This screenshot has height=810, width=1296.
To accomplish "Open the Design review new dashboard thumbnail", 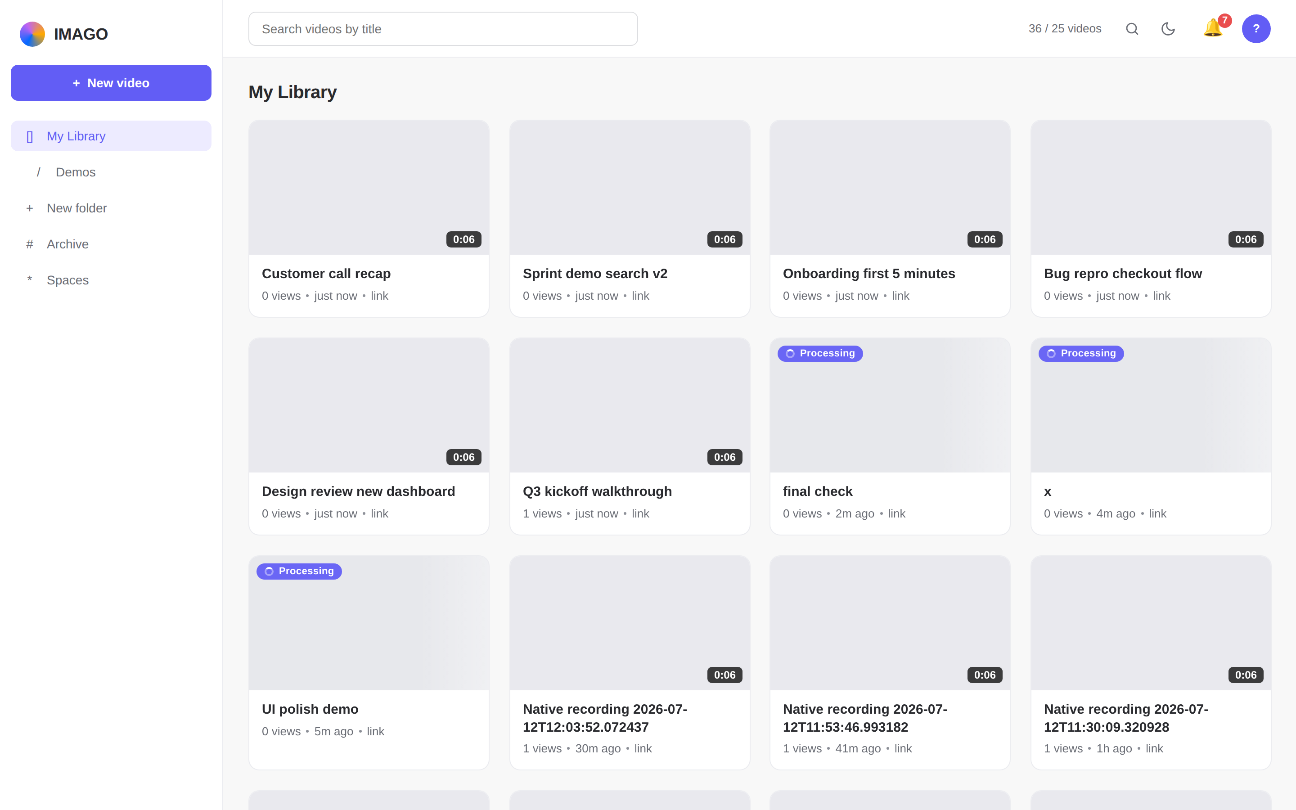I will tap(369, 405).
